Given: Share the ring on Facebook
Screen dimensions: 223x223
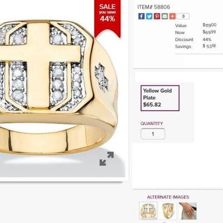Looking at the screenshot, I should click(142, 16).
